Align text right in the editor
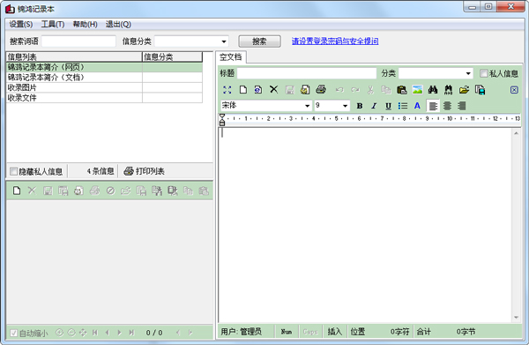Viewport: 529px width, 345px height. coord(461,106)
